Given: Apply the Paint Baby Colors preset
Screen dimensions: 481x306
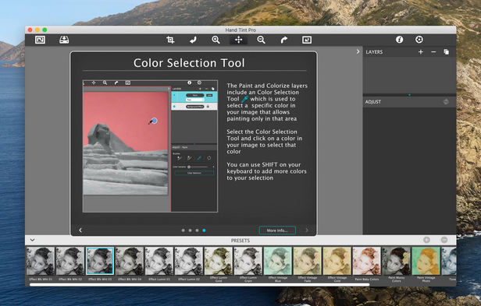Looking at the screenshot, I should tap(366, 261).
